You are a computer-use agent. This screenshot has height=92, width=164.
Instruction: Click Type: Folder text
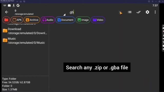click(9, 79)
